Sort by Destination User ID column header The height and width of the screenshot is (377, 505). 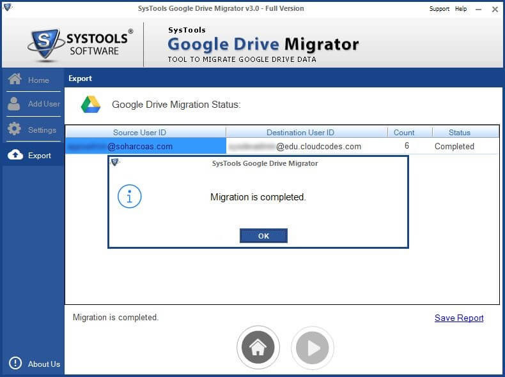tap(307, 133)
